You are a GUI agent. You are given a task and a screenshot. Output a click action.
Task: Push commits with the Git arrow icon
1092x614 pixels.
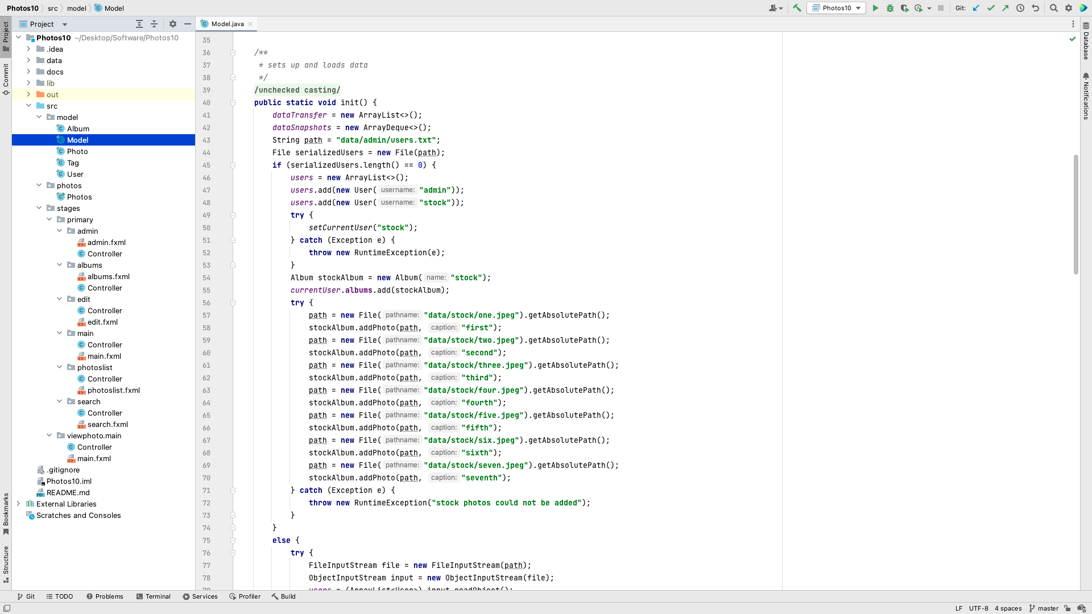(x=1006, y=8)
